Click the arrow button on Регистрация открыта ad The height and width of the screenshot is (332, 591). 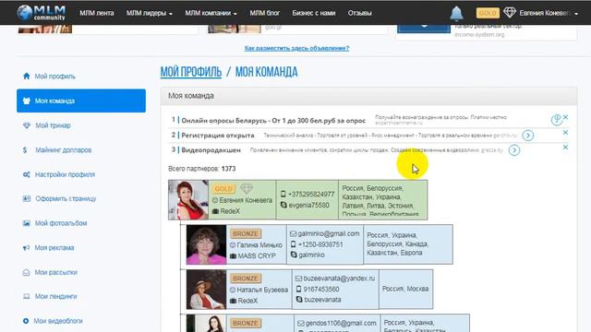click(x=527, y=136)
